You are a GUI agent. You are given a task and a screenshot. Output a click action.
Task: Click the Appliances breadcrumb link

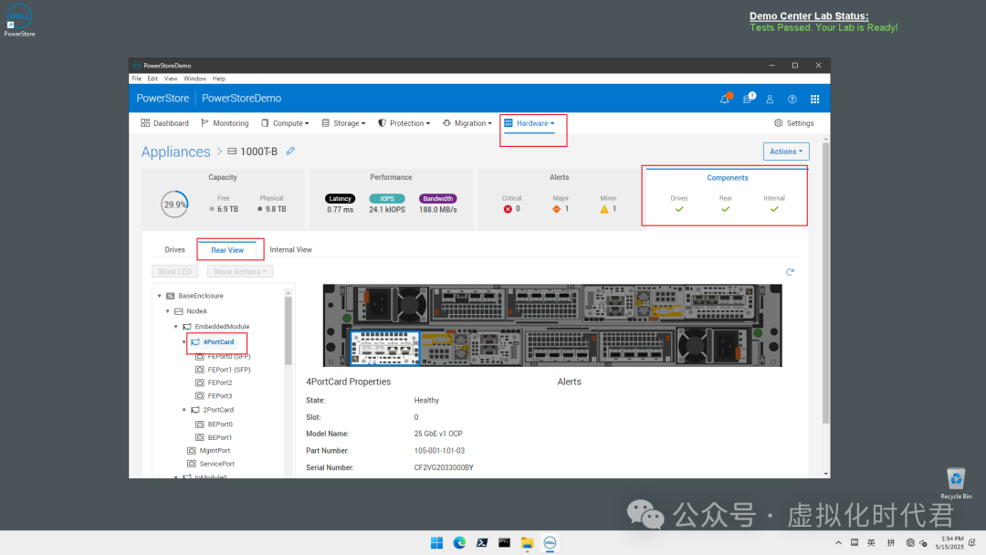175,152
